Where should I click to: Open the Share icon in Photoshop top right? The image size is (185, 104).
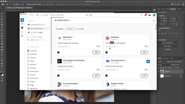click(x=183, y=4)
